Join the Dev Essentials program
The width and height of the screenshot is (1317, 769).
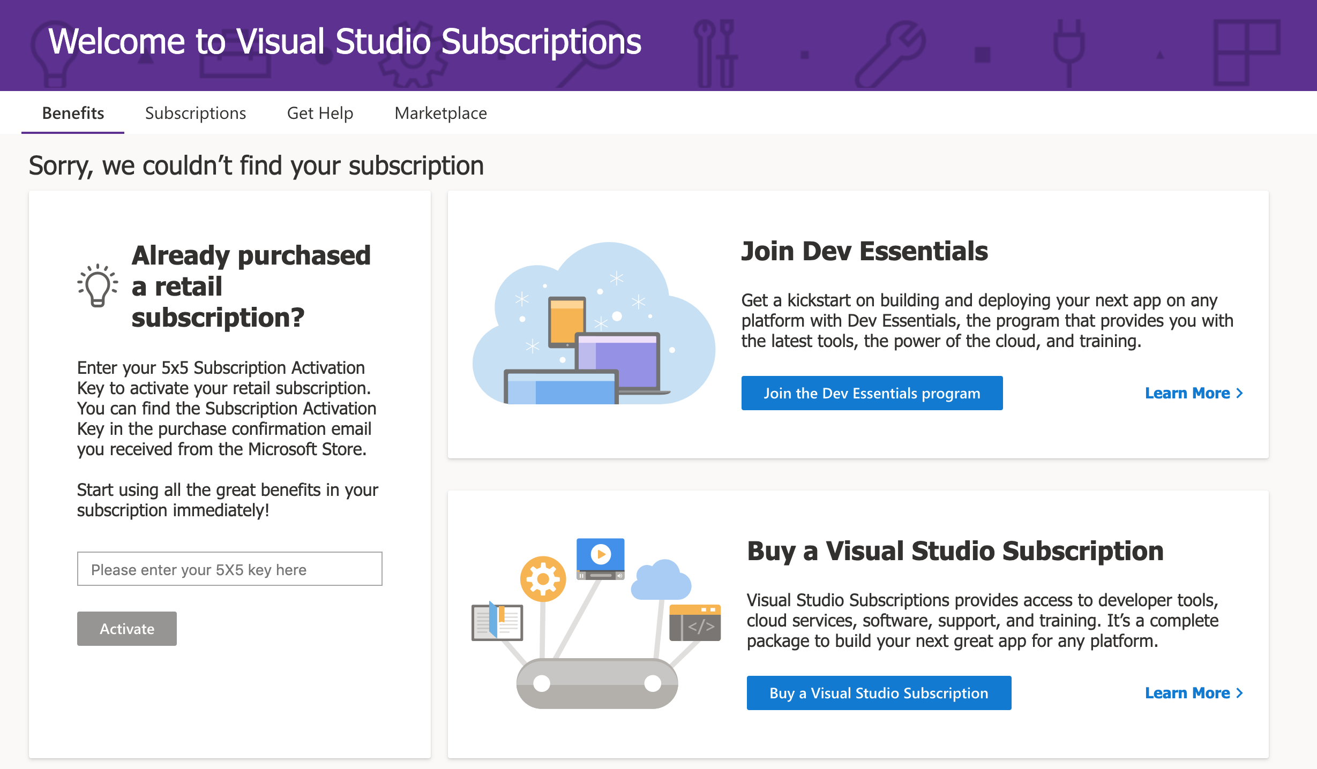(872, 393)
